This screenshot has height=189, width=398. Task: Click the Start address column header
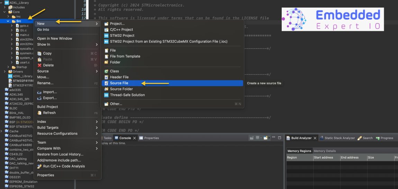pos(323,157)
